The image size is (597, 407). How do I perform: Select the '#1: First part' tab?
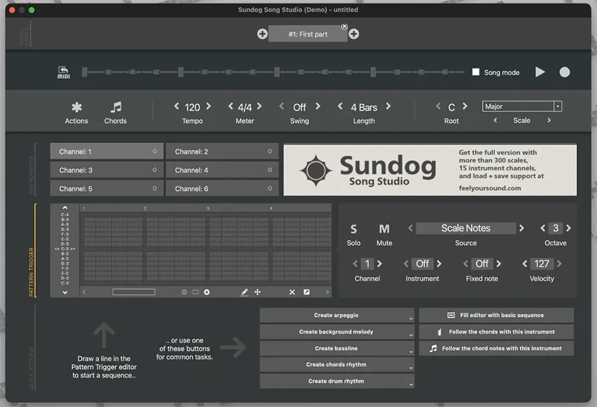tap(308, 34)
